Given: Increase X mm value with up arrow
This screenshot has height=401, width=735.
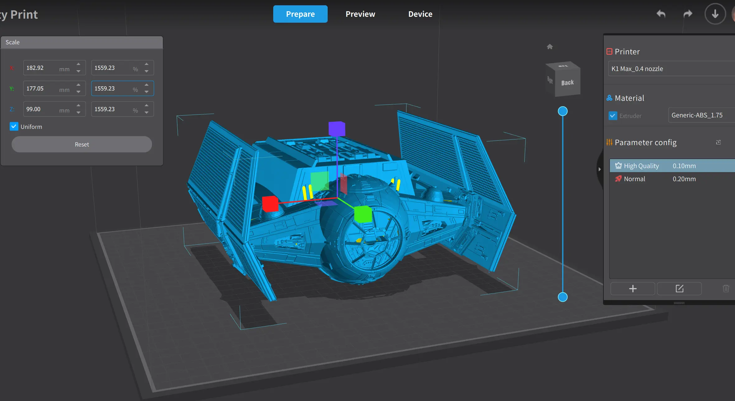Looking at the screenshot, I should pyautogui.click(x=78, y=64).
